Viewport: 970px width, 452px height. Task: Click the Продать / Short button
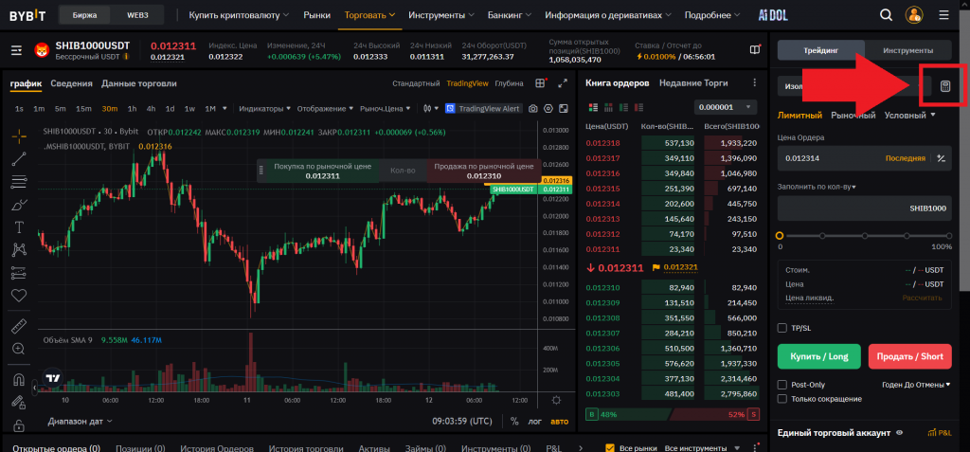(x=910, y=356)
